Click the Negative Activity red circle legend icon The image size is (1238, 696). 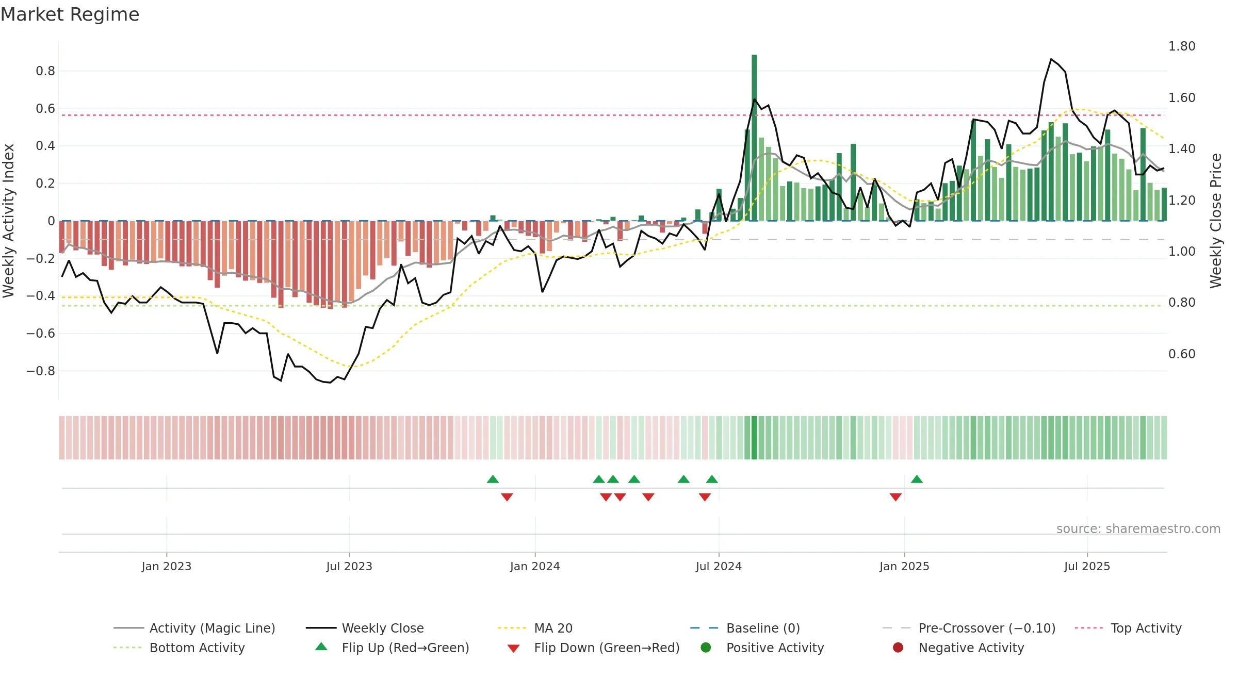click(898, 648)
